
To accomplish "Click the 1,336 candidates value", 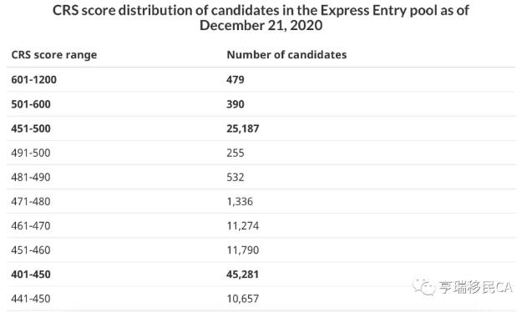I will coord(240,202).
